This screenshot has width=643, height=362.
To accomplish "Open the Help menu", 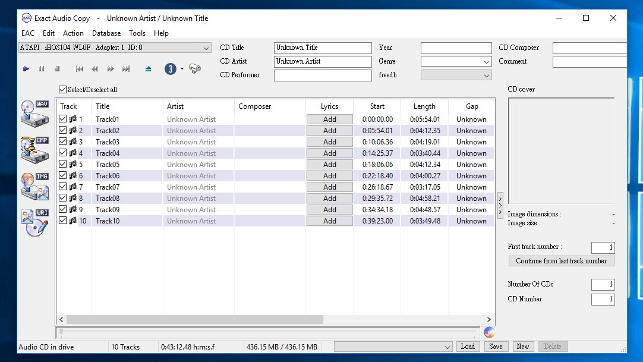I will [161, 33].
